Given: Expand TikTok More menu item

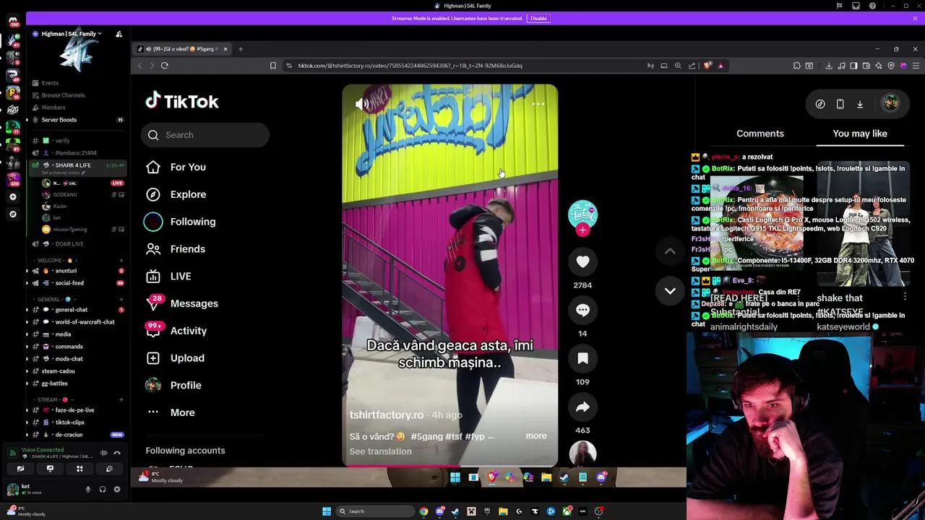Looking at the screenshot, I should [182, 412].
